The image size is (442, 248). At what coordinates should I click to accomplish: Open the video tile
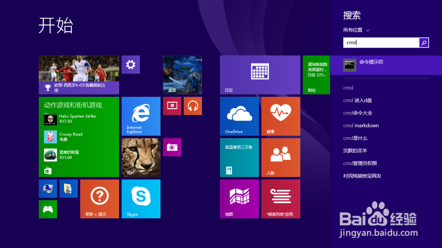point(172,106)
